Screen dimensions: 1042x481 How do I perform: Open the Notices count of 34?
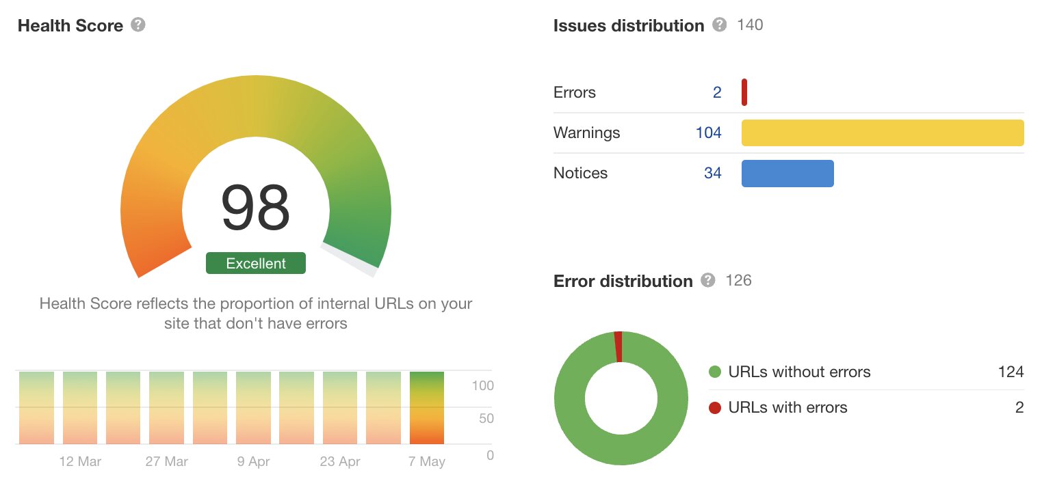[x=713, y=173]
